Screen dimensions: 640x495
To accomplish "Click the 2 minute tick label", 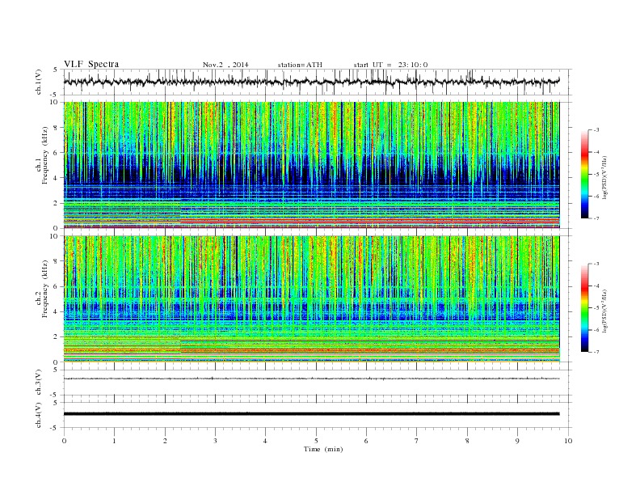I will pos(165,441).
